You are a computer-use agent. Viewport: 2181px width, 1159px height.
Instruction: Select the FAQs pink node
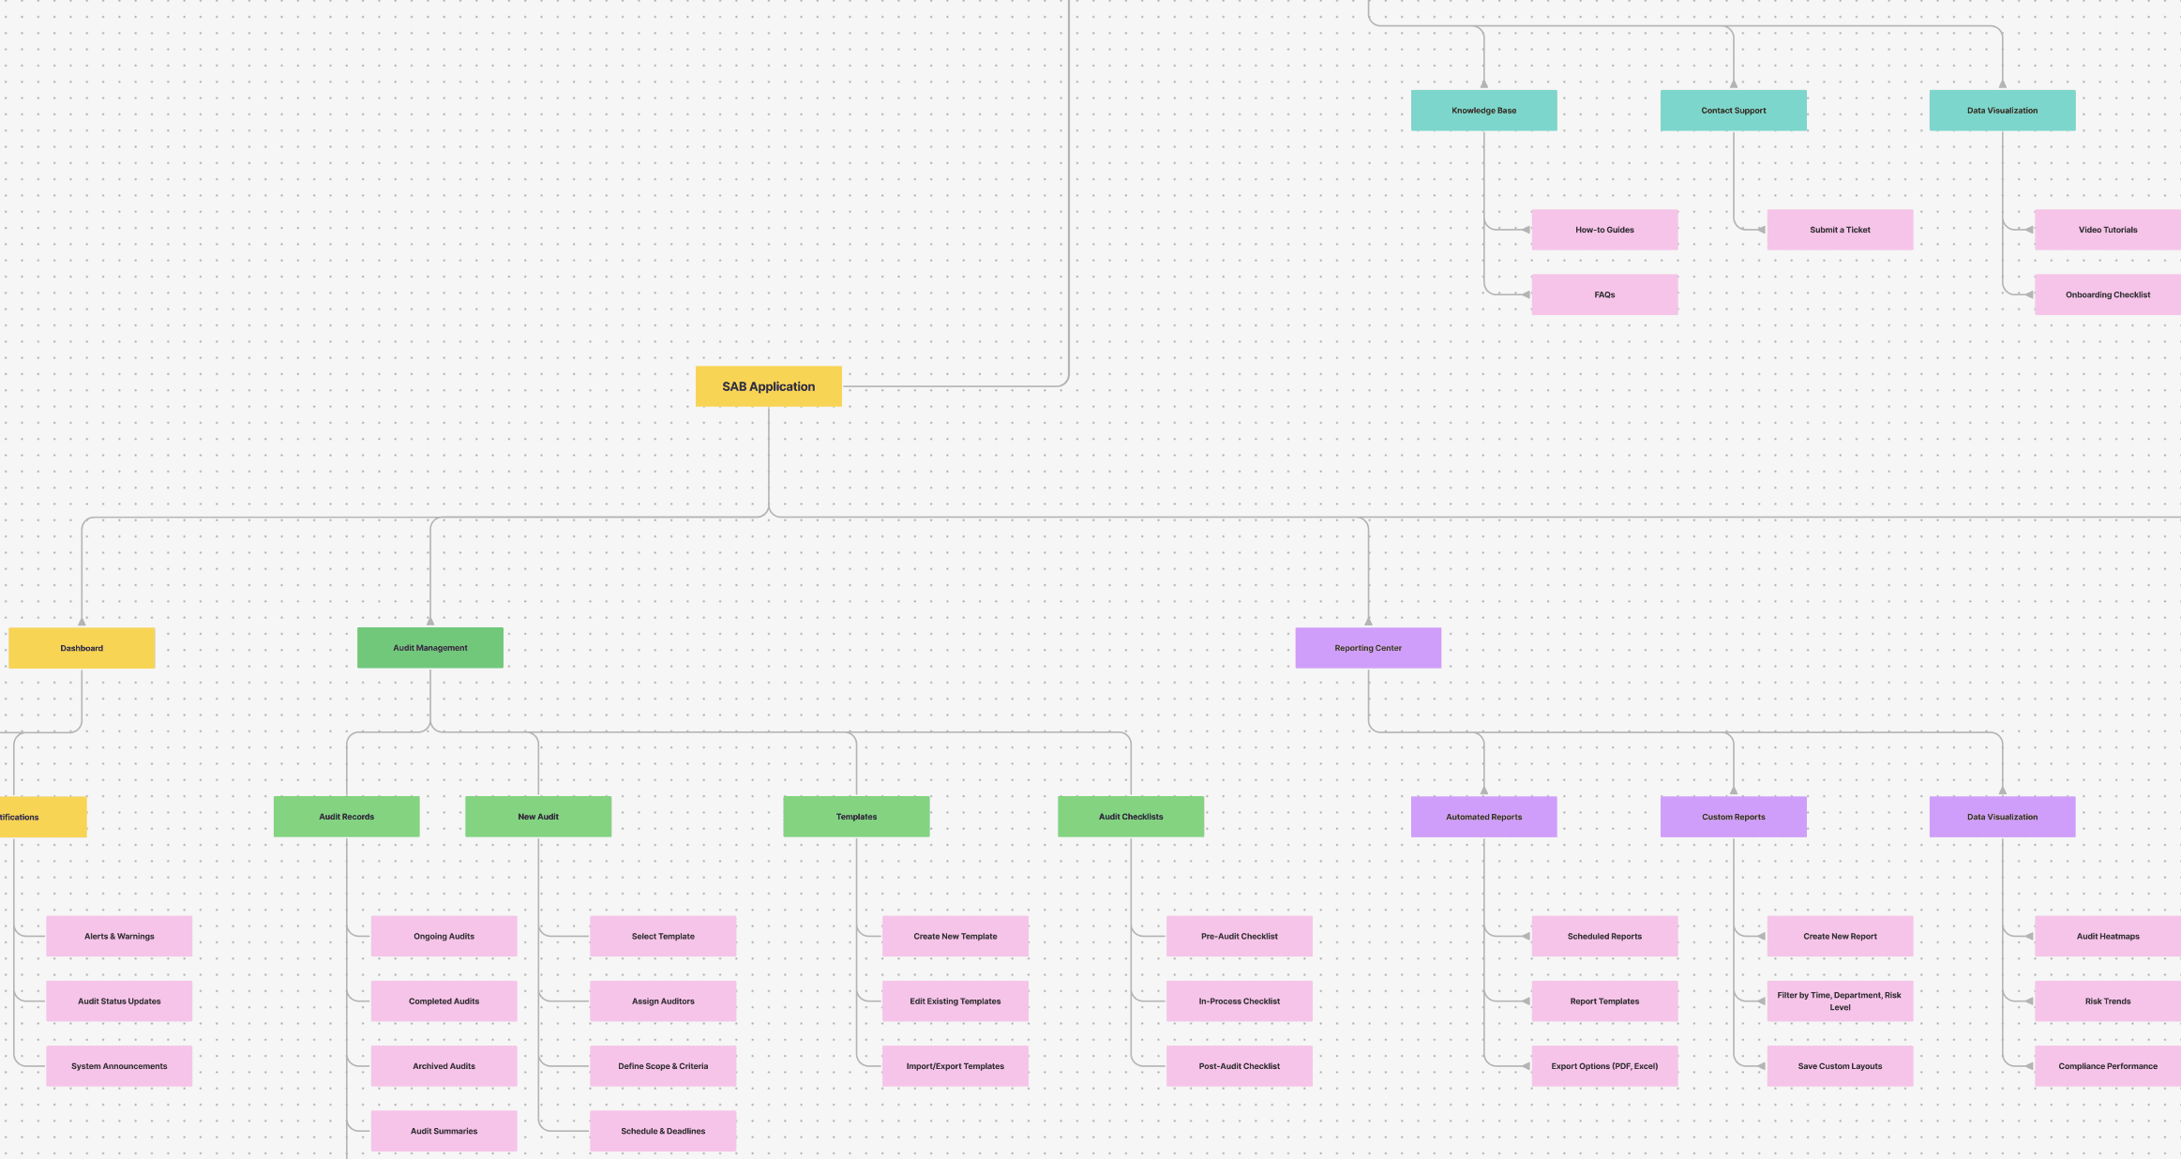coord(1603,294)
